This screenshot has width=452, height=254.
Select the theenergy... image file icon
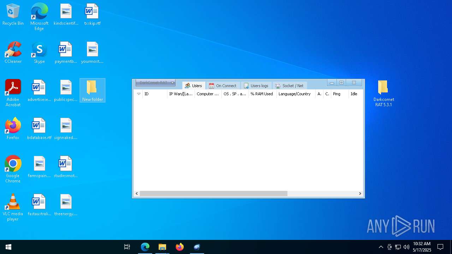pyautogui.click(x=66, y=205)
